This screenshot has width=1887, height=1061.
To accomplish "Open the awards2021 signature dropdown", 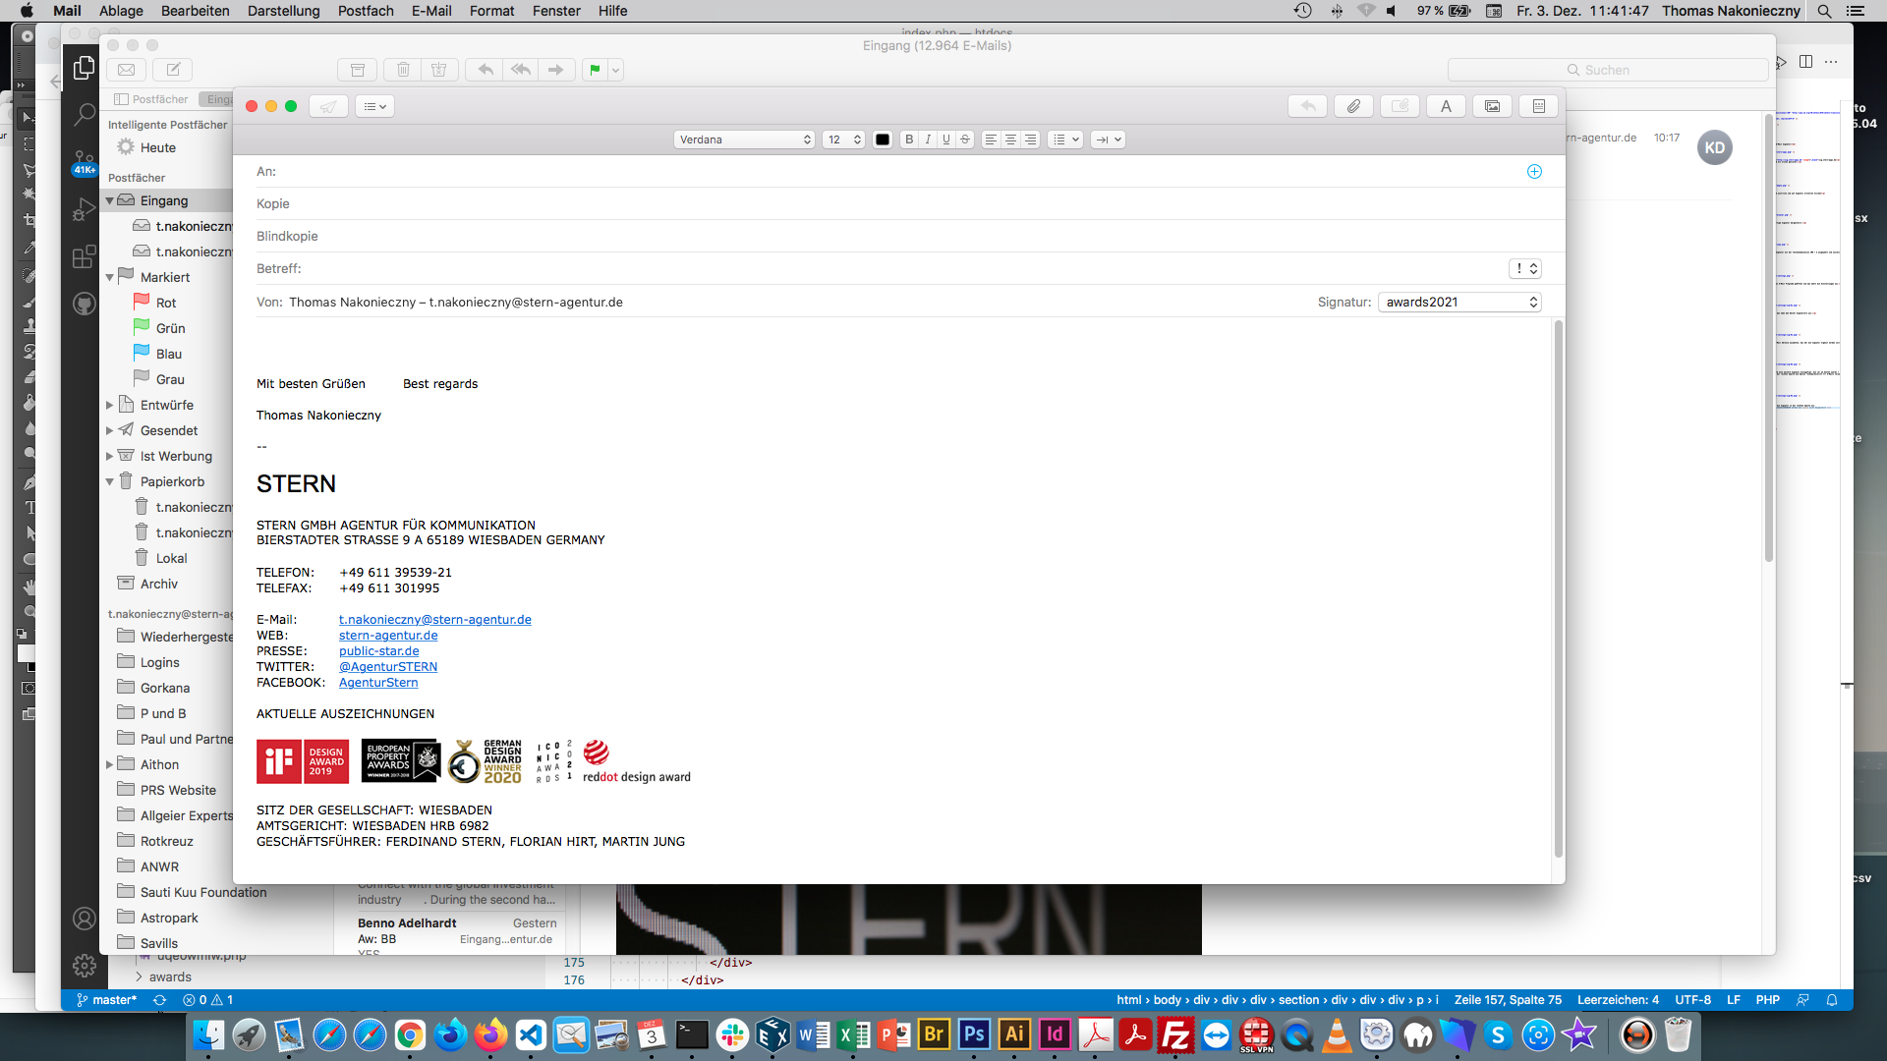I will (x=1459, y=303).
